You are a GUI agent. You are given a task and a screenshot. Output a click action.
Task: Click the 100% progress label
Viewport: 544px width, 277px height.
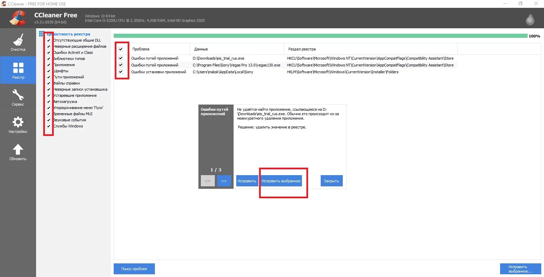pos(534,36)
